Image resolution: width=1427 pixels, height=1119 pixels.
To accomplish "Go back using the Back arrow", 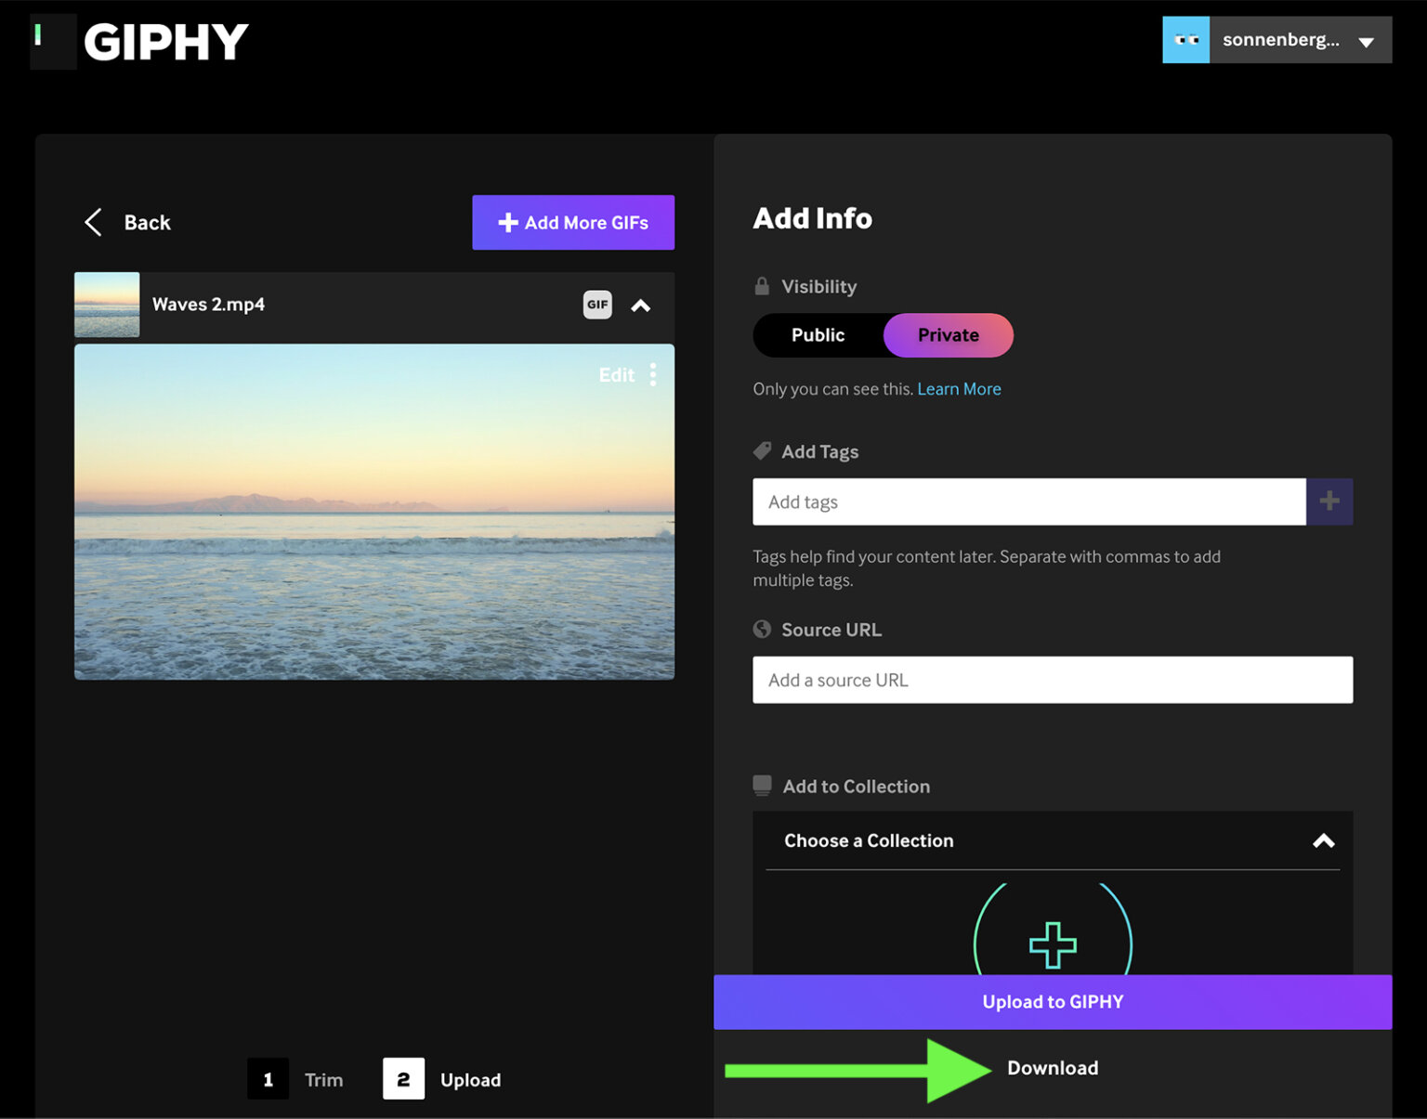I will coord(94,223).
